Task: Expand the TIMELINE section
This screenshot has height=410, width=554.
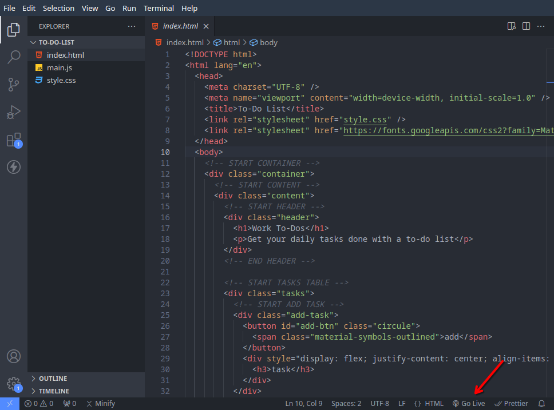Action: pyautogui.click(x=86, y=391)
